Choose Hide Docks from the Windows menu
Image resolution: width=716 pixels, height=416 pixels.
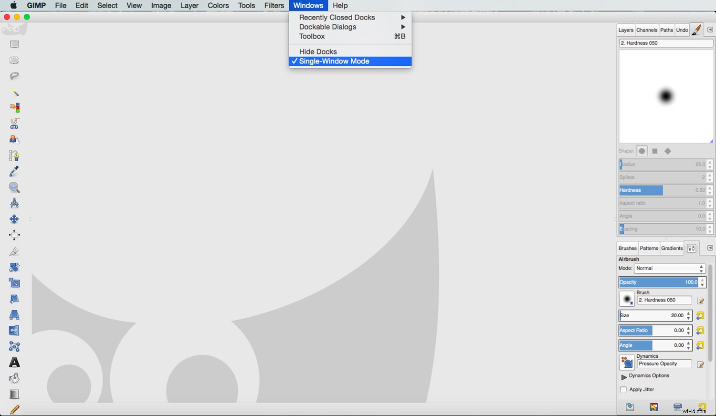(x=317, y=51)
